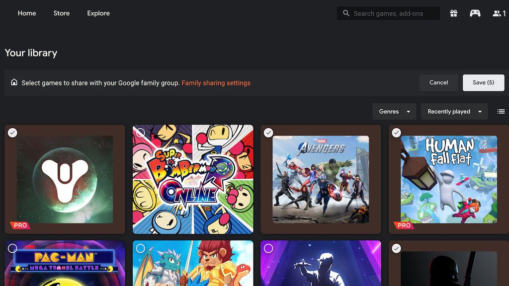Open the controller icon in header
Viewport: 509px width, 286px height.
click(475, 13)
